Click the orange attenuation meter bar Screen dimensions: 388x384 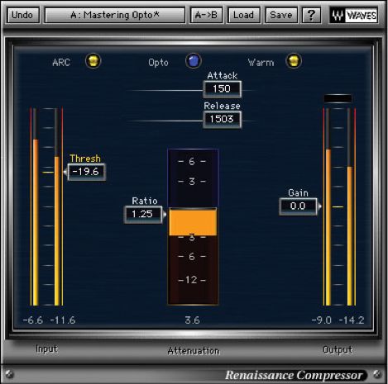pyautogui.click(x=193, y=222)
